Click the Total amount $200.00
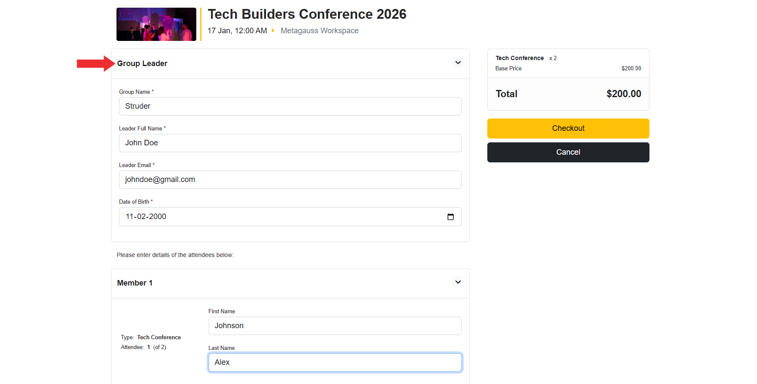 [x=623, y=94]
